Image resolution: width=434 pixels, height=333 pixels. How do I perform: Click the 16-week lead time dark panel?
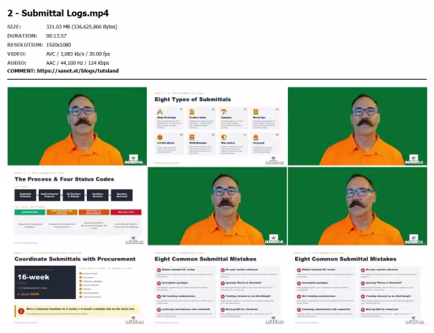coord(45,282)
